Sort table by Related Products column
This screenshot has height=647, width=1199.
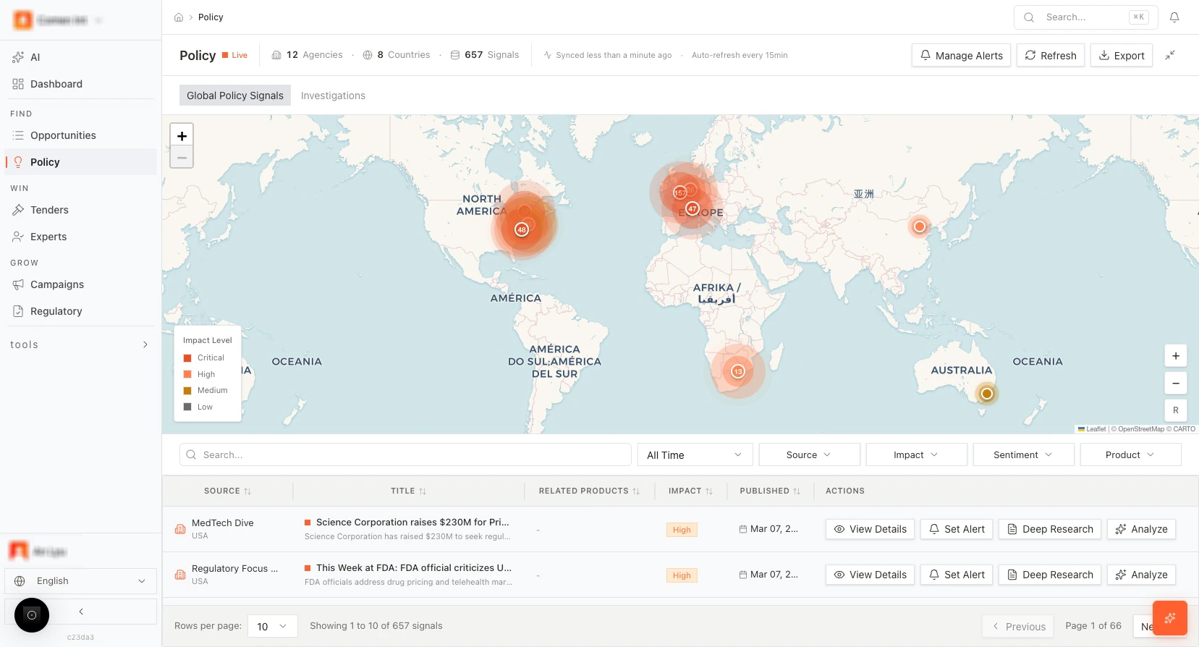(x=589, y=491)
